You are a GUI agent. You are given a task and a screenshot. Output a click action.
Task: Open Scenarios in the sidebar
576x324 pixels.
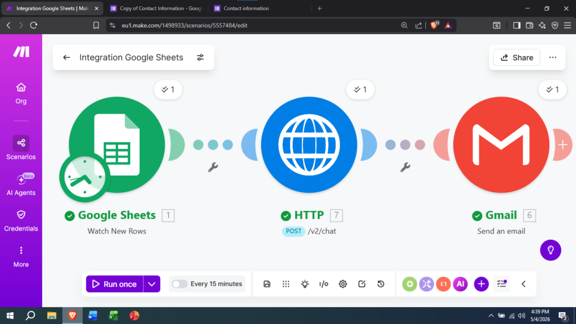tap(21, 148)
